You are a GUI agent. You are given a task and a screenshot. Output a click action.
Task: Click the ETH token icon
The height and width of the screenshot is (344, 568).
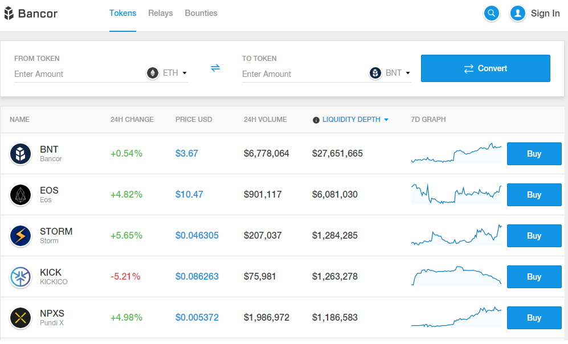153,73
